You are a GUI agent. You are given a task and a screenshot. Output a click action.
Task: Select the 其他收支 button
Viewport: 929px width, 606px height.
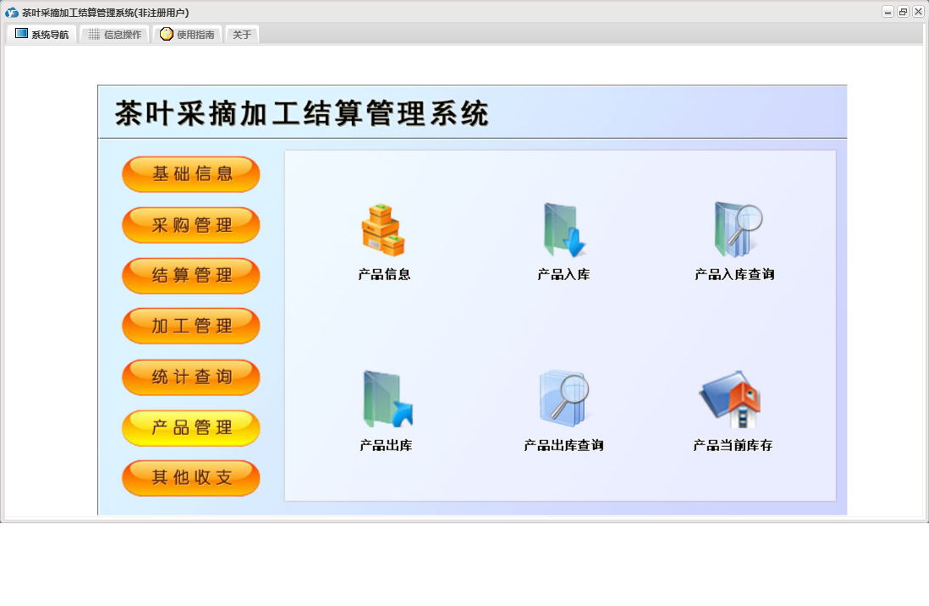coord(190,478)
